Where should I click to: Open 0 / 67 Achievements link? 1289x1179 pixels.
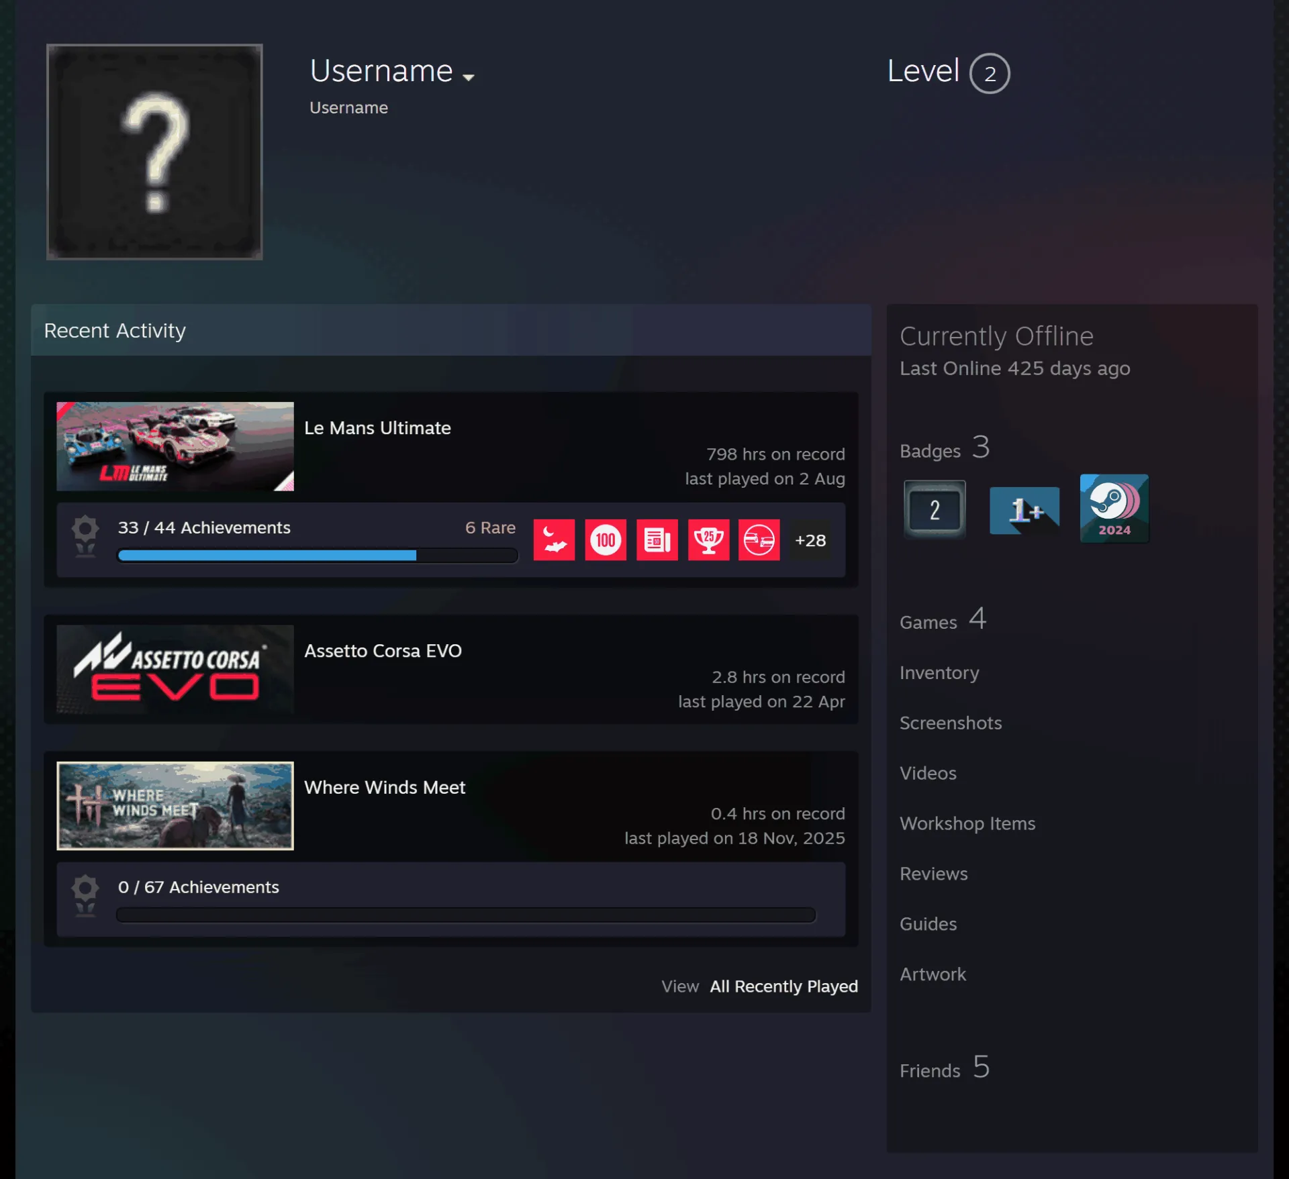198,887
